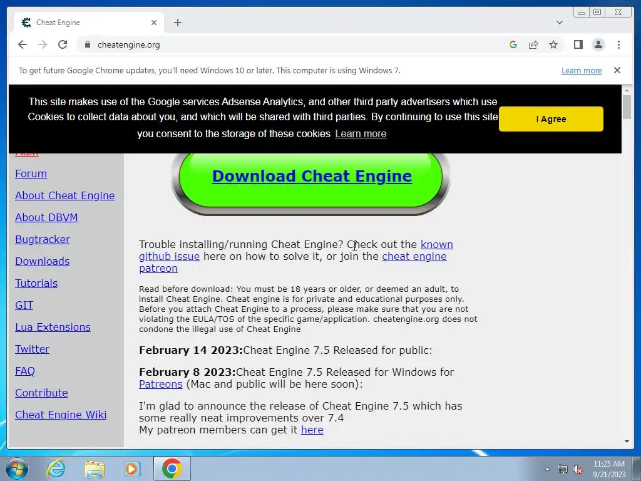Accept cookies with I Agree button
The image size is (641, 481).
(x=551, y=119)
